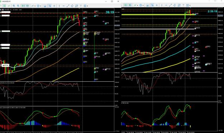Viewport: 224px width, 133px height.
Task: Select trendline tool in XAUUSD,H1 window
Action: 68,6
